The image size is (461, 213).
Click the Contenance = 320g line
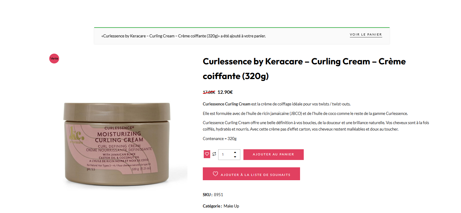220,139
